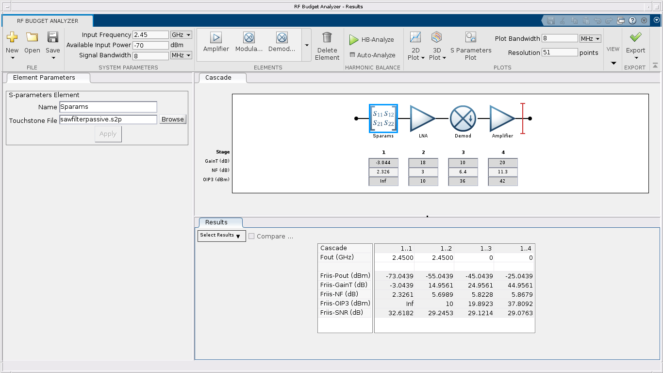Run HB-Analyze harmonic balance
Image resolution: width=663 pixels, height=373 pixels.
coord(372,40)
